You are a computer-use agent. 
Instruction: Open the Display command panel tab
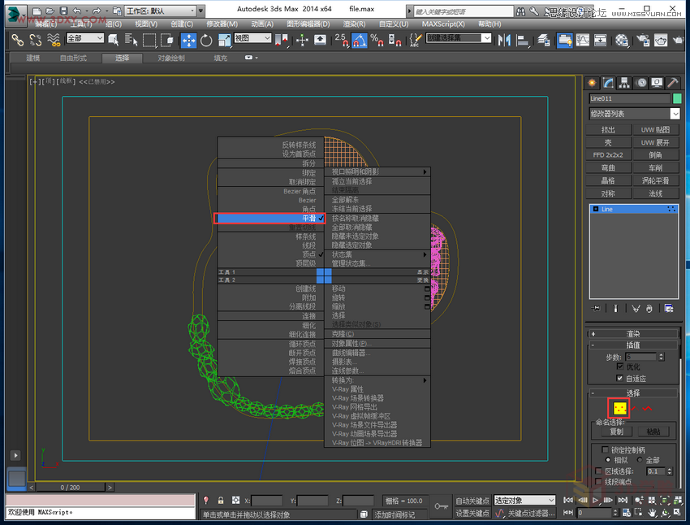657,83
